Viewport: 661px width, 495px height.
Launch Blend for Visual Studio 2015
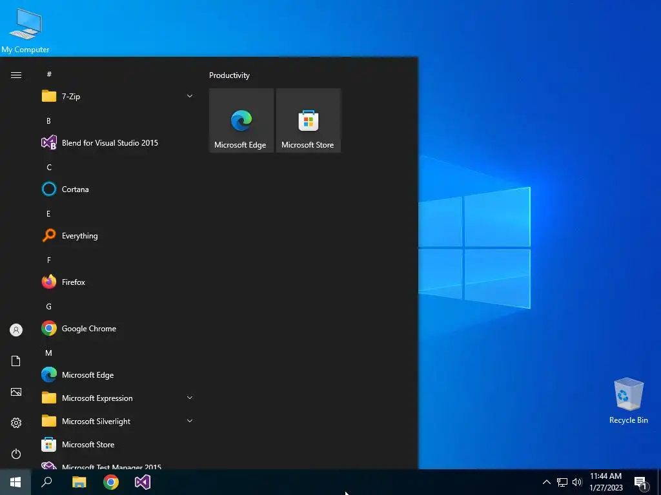point(117,142)
